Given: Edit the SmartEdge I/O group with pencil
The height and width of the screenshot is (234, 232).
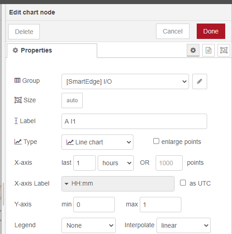Looking at the screenshot, I should (x=199, y=81).
